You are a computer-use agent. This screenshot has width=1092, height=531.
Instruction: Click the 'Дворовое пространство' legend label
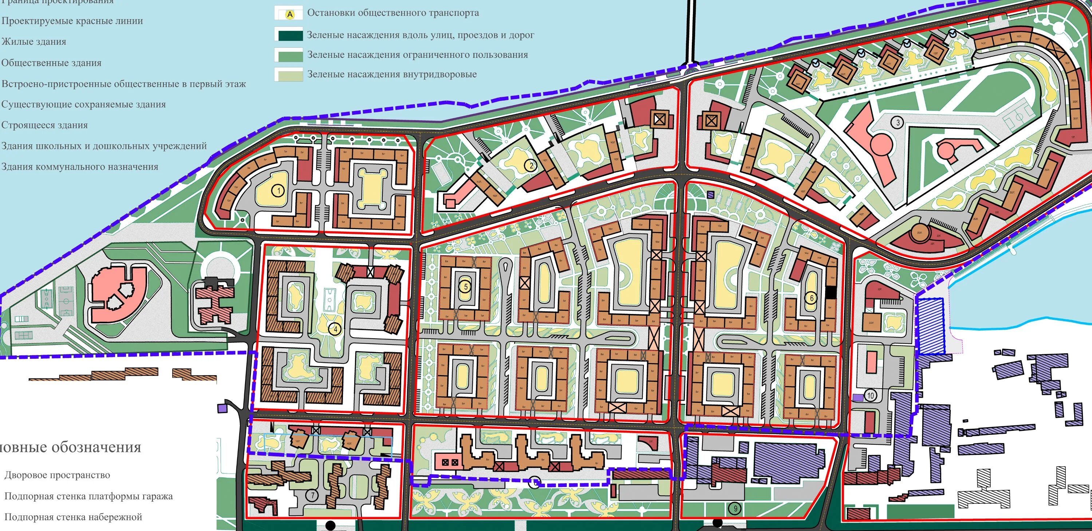[x=57, y=475]
